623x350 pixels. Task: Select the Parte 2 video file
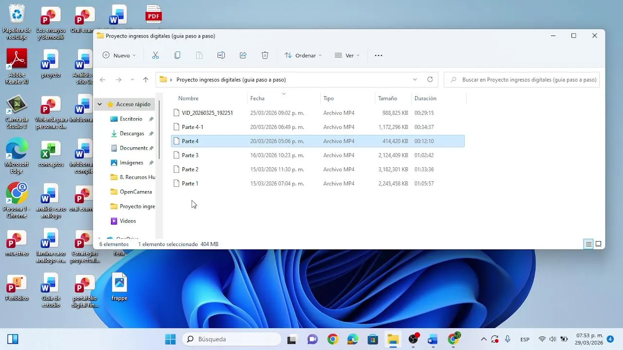click(318, 169)
